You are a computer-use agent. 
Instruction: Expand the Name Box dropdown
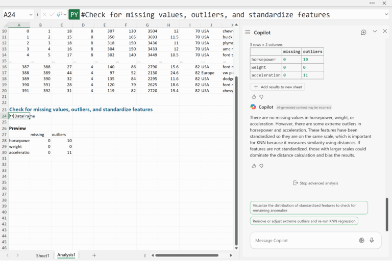31,15
